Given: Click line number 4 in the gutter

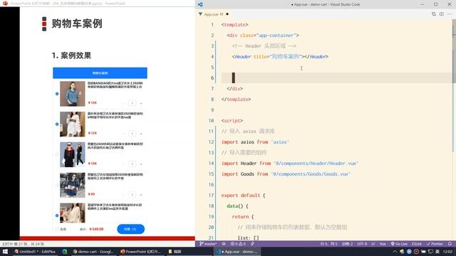Looking at the screenshot, I should coord(212,57).
